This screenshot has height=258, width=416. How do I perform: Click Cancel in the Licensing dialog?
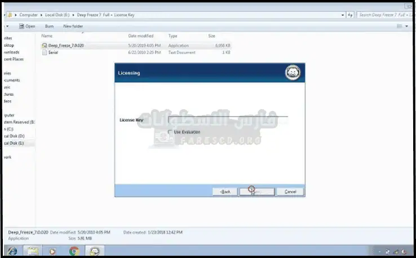290,192
